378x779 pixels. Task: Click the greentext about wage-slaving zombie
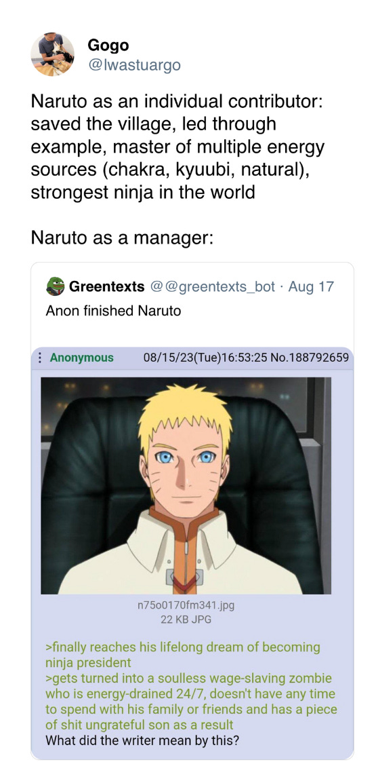point(190,702)
